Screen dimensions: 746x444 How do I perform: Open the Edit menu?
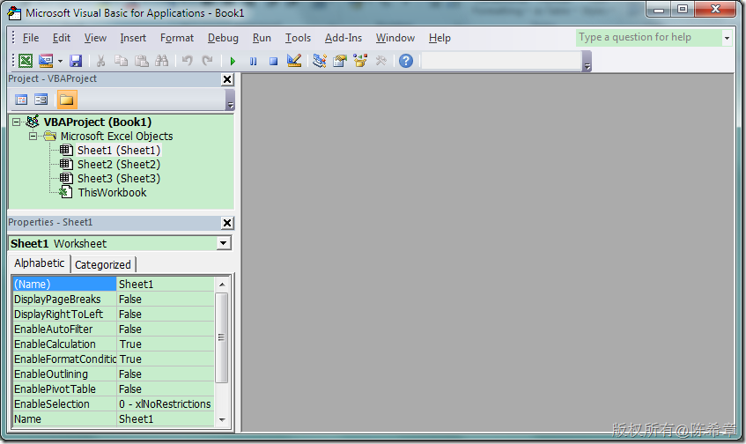pos(62,38)
